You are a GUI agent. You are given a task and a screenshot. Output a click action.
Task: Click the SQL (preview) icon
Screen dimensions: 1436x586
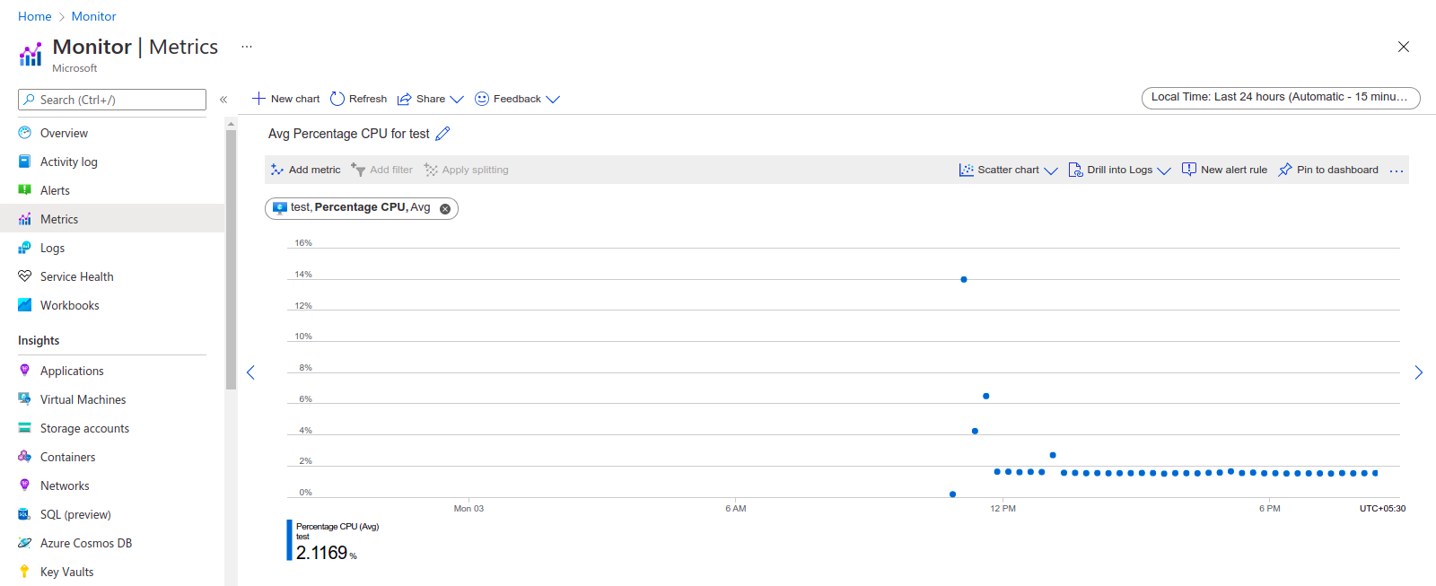pos(25,514)
